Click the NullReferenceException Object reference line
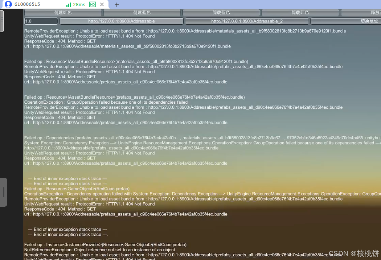 100,250
